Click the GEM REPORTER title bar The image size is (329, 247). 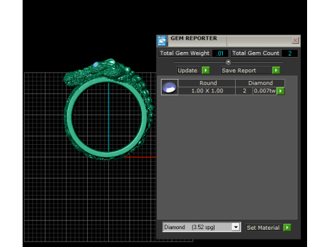click(228, 40)
